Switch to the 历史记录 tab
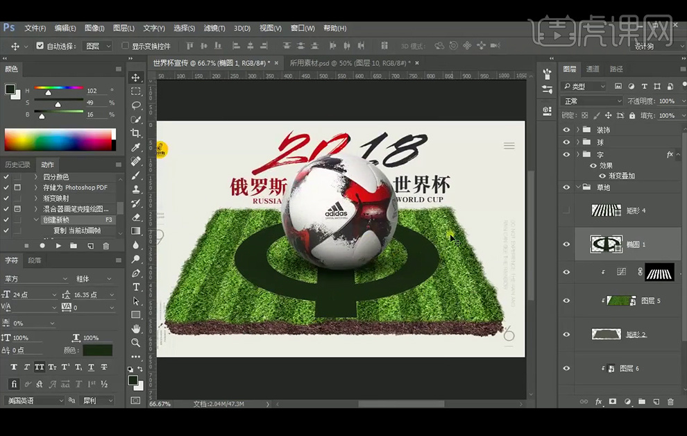The height and width of the screenshot is (436, 687). tap(17, 165)
